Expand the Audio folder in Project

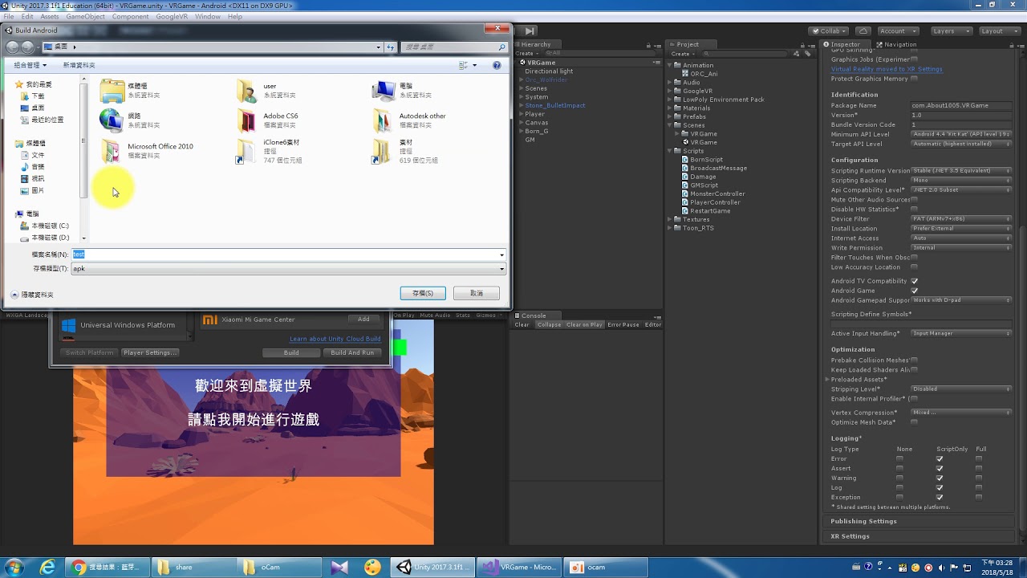click(671, 82)
